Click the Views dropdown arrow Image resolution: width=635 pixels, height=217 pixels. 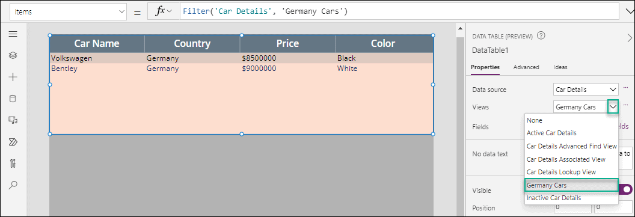[613, 107]
